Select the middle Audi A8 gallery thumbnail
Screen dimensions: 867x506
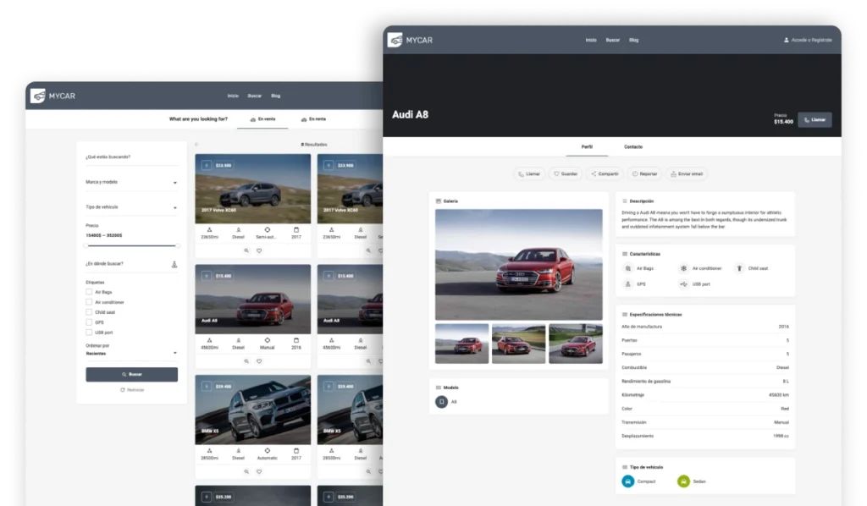518,344
